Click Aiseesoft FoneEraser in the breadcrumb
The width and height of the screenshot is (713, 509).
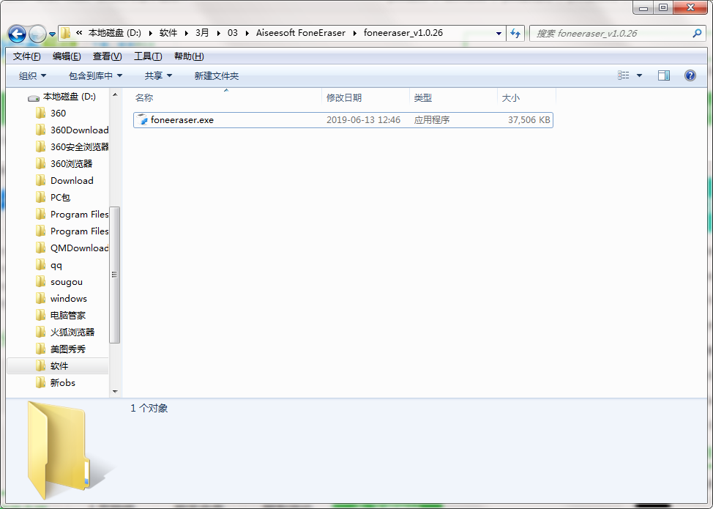(x=301, y=33)
